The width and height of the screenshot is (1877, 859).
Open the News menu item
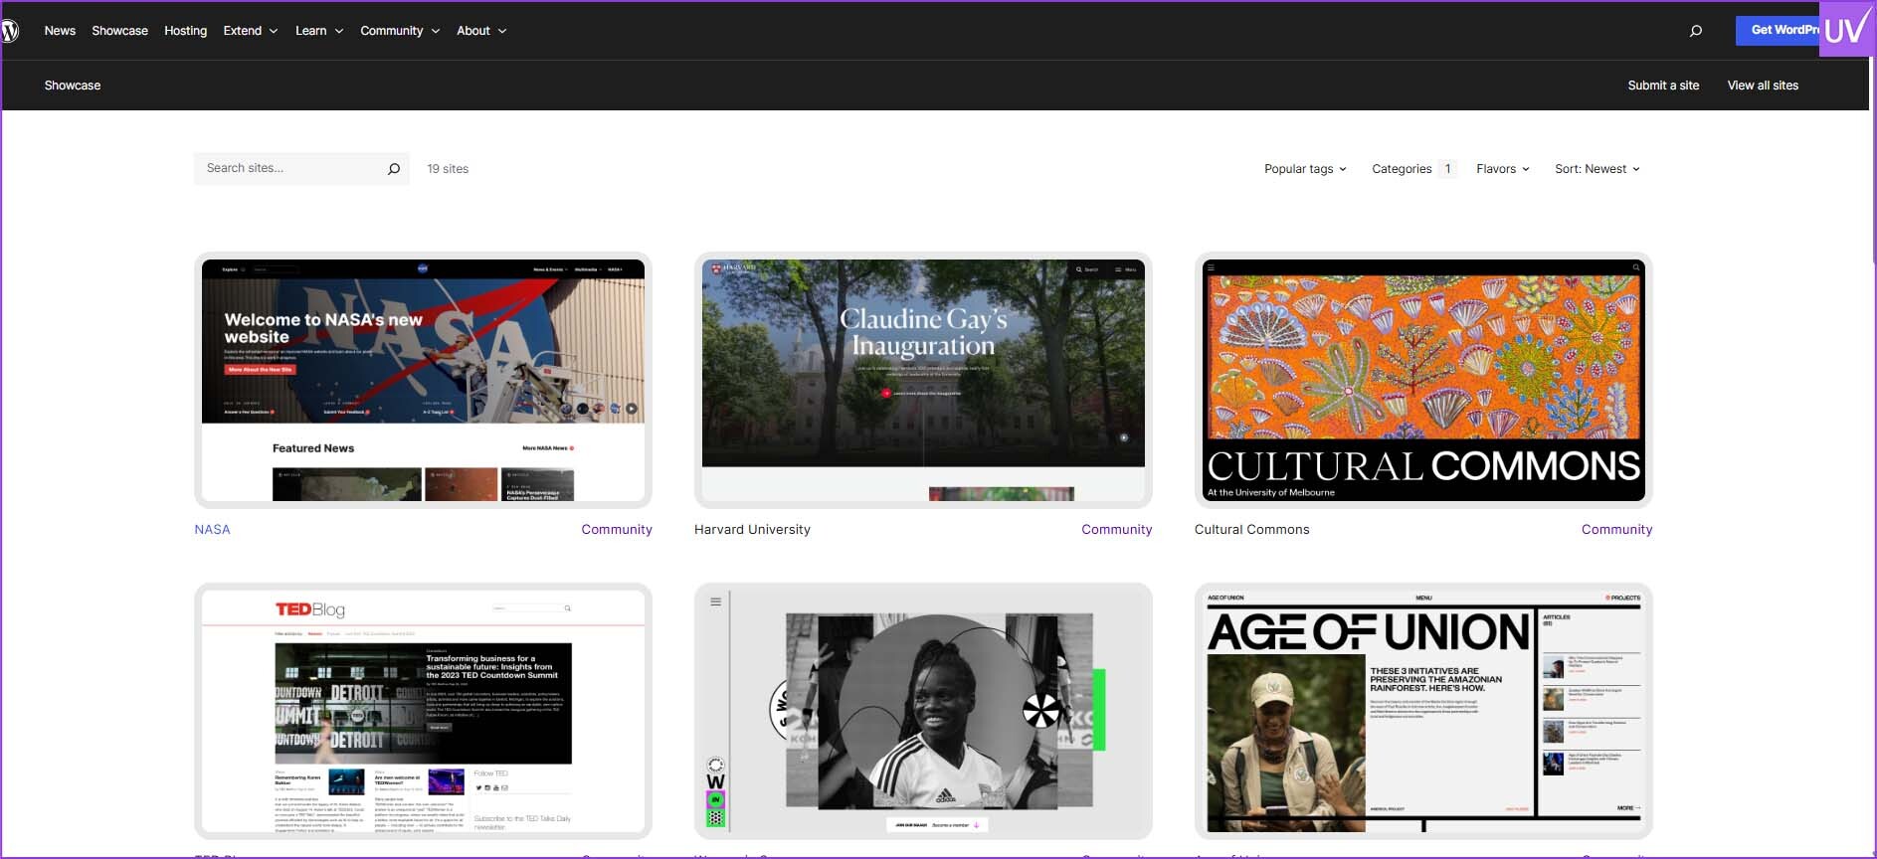pyautogui.click(x=60, y=31)
